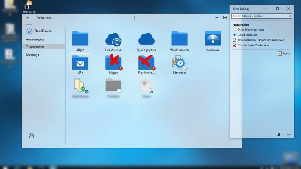Select the file with green checkmark badge
301x169 pixels.
pos(80,86)
